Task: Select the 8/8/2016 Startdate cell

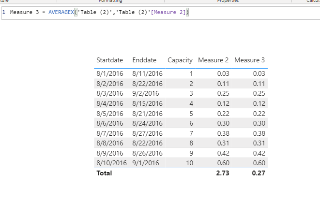Action: click(110, 143)
